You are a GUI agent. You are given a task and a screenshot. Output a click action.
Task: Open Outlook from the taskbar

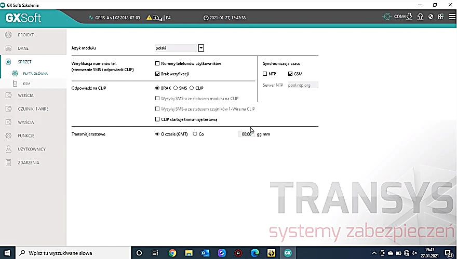coord(206,253)
